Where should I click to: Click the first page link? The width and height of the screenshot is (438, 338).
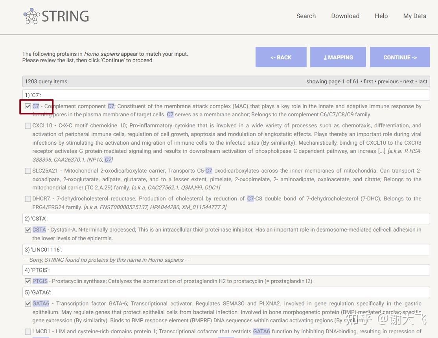point(368,82)
